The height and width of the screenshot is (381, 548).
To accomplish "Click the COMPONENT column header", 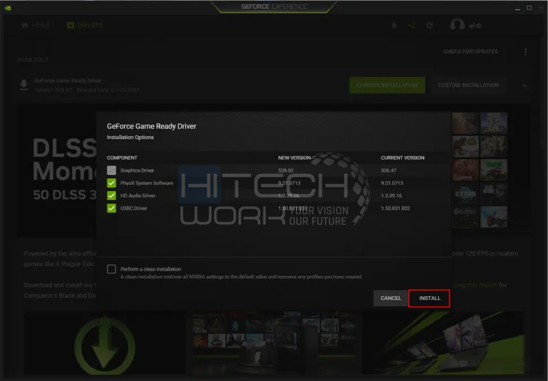I will (122, 158).
